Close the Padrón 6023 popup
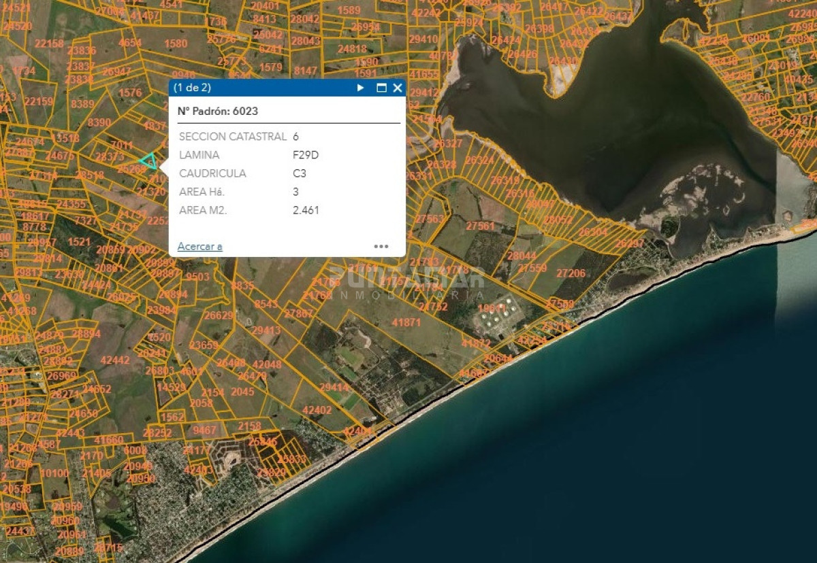The height and width of the screenshot is (563, 817). click(x=398, y=88)
